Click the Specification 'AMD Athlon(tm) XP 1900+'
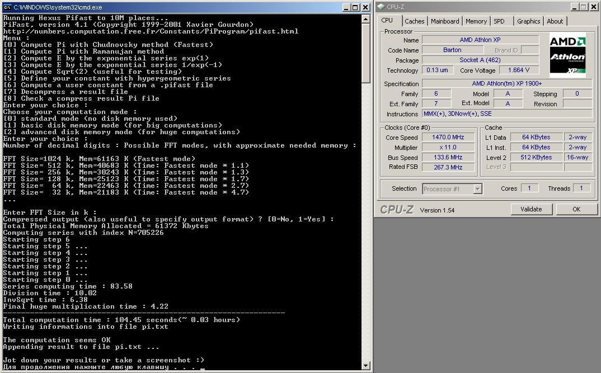The image size is (601, 373). (507, 83)
